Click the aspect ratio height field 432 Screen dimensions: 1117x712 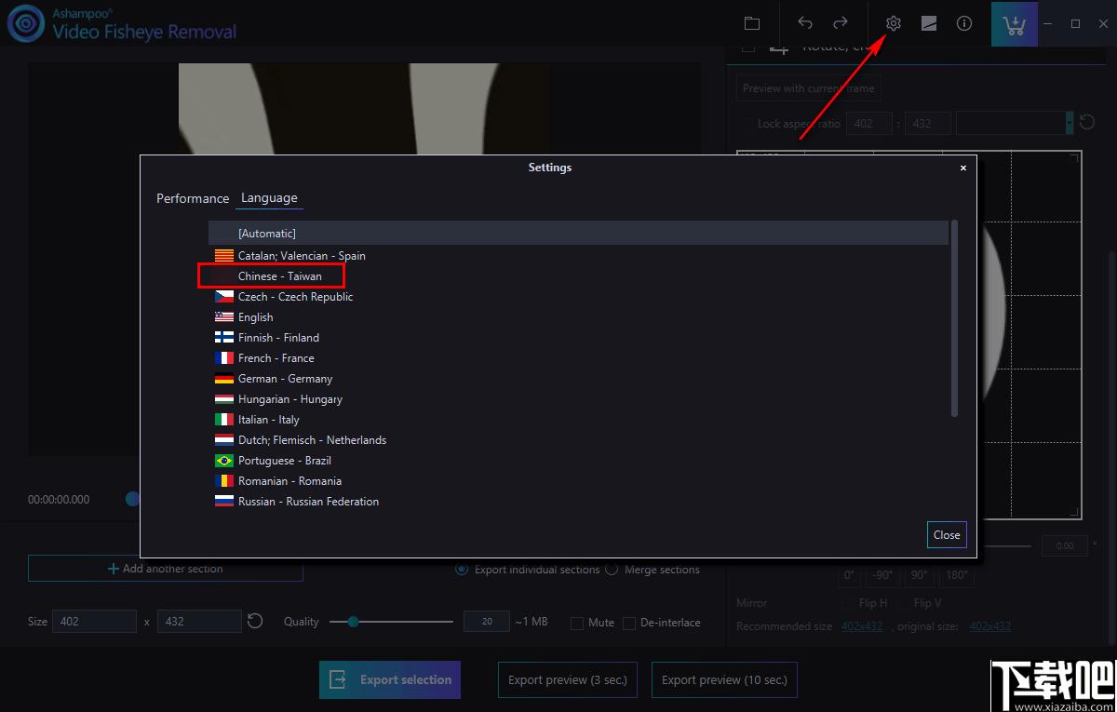tap(927, 123)
